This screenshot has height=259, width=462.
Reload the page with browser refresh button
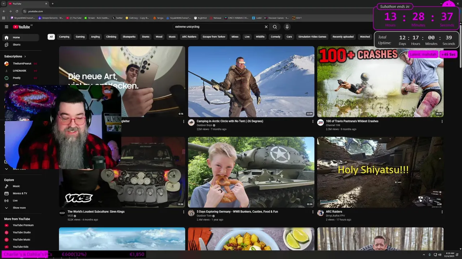click(x=17, y=11)
